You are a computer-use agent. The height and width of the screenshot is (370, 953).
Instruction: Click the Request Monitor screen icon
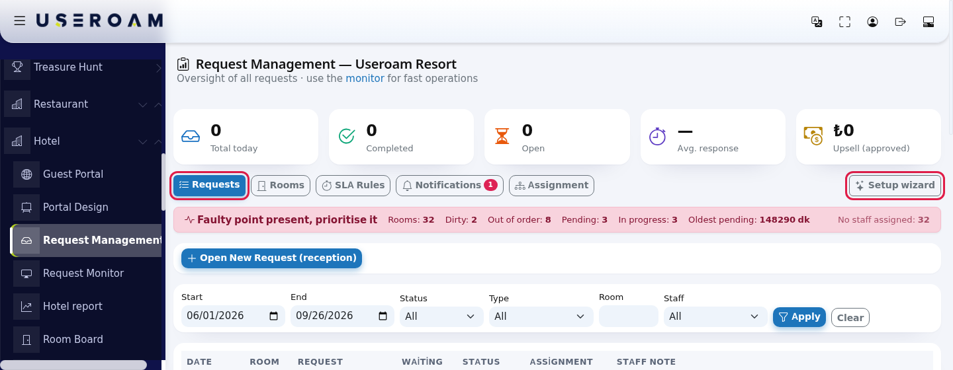tap(26, 273)
